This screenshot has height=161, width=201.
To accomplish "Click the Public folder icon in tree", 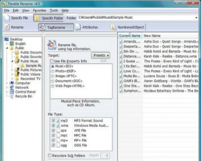I will click(12, 48).
